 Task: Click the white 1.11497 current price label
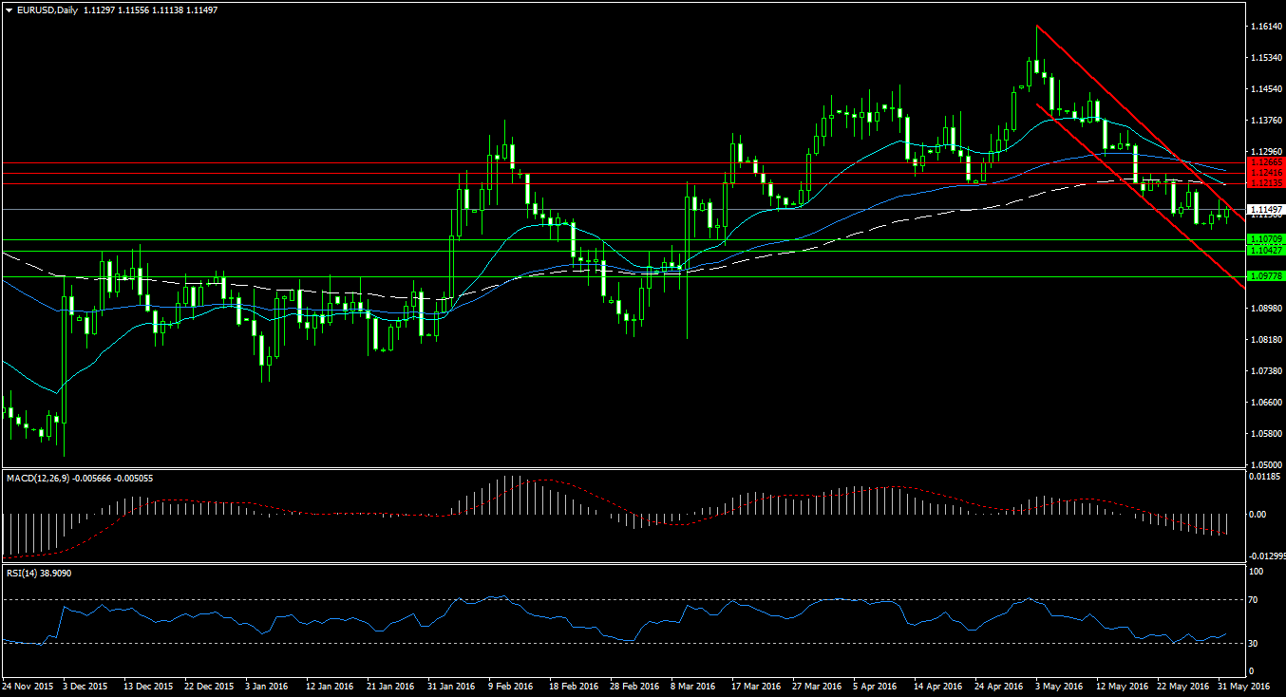pyautogui.click(x=1265, y=209)
